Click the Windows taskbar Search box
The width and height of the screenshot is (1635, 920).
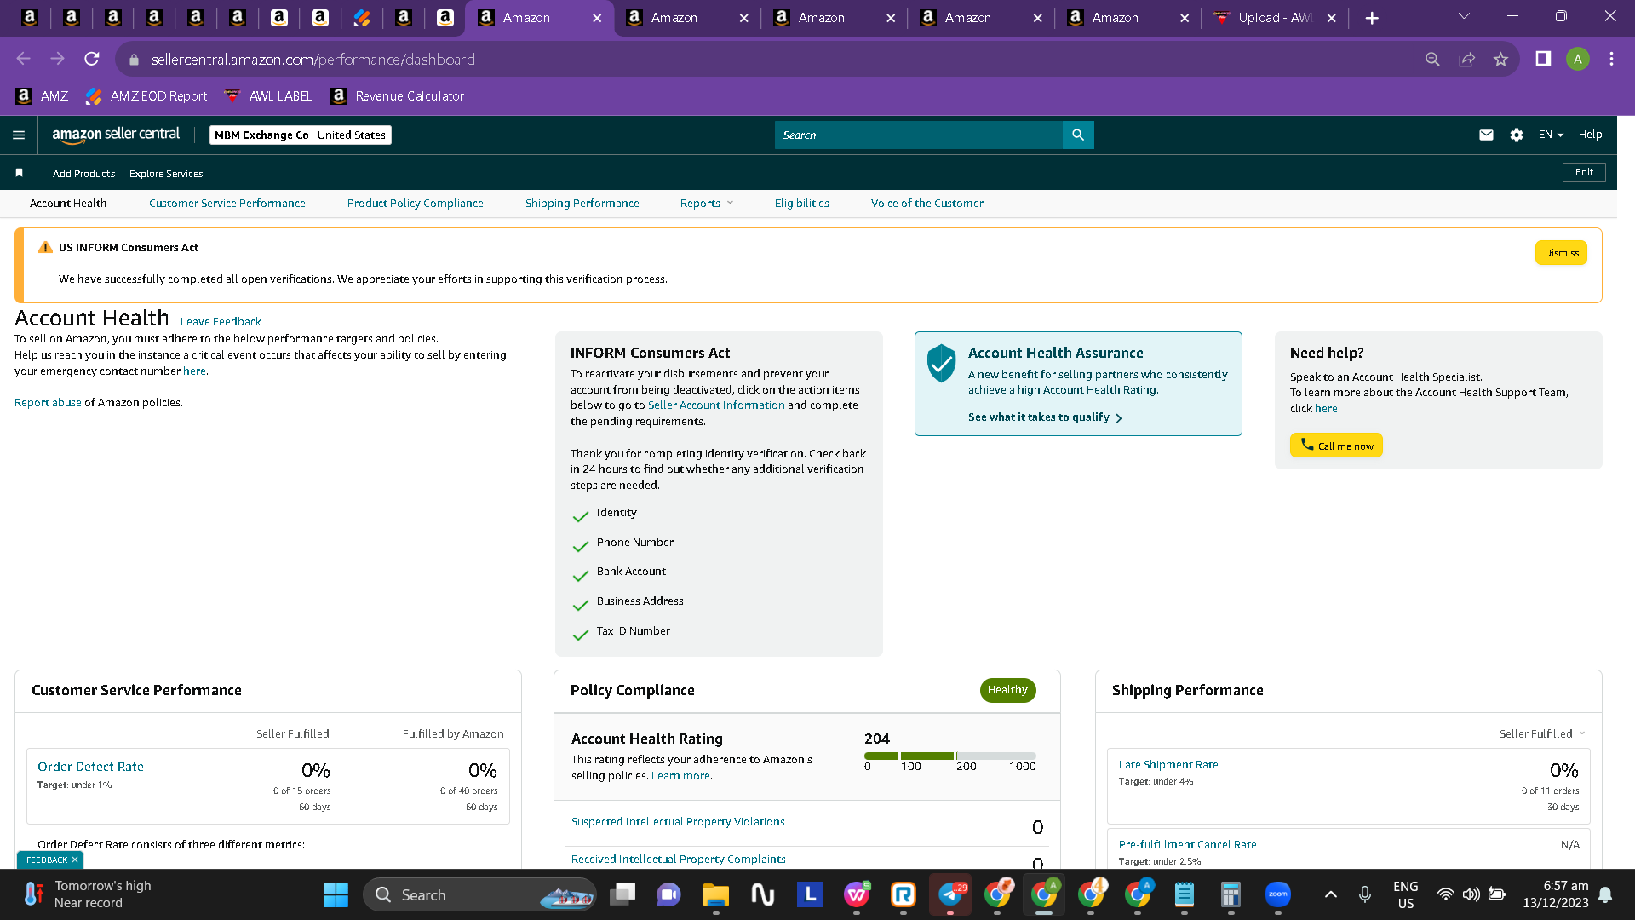479,894
